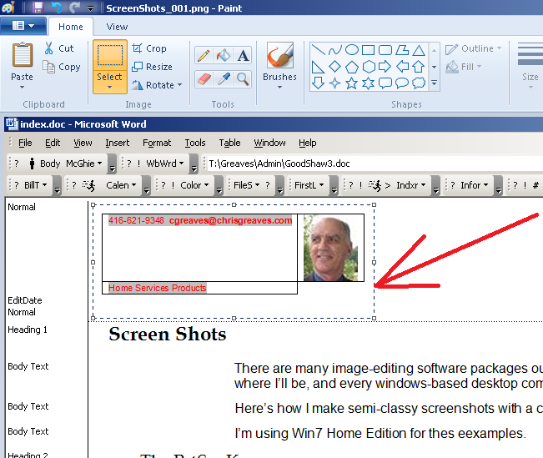543x458 pixels.
Task: Choose the Six-point star shape
Action: click(x=368, y=83)
